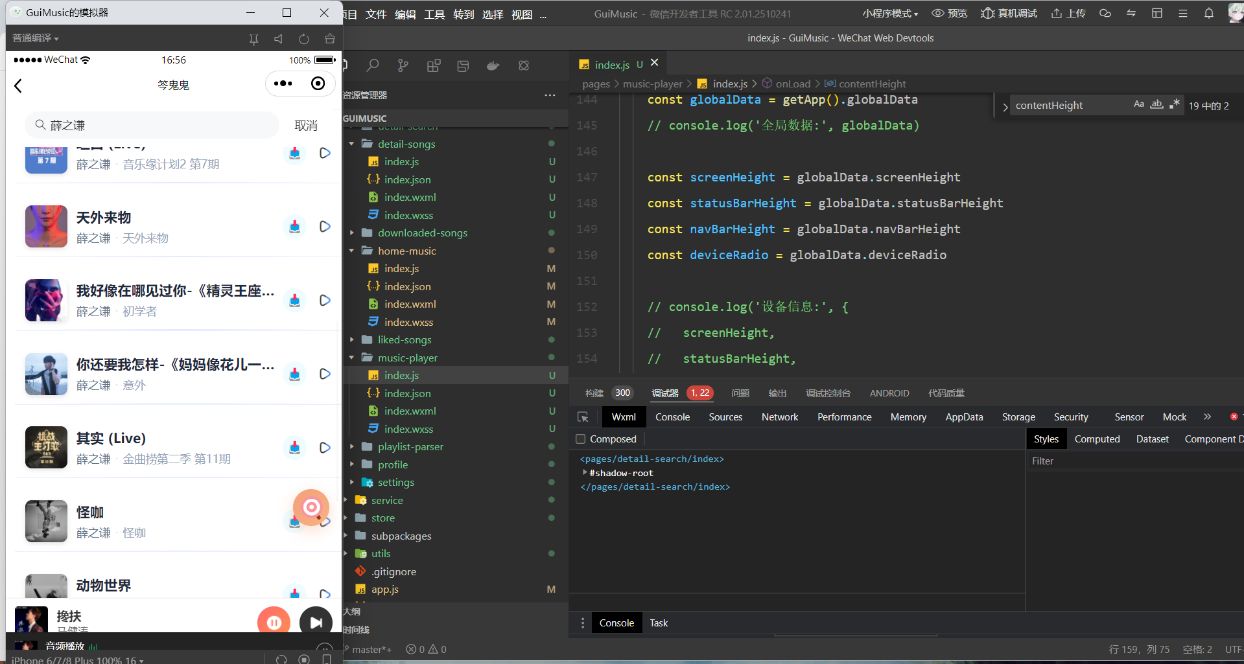This screenshot has width=1244, height=664.
Task: Click the search icon in activity bar
Action: coord(373,65)
